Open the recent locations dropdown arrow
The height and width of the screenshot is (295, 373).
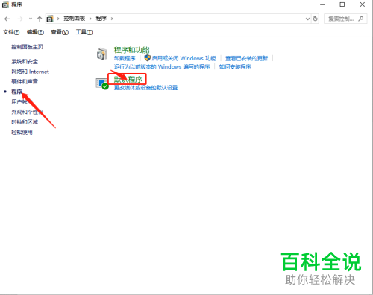(31, 19)
